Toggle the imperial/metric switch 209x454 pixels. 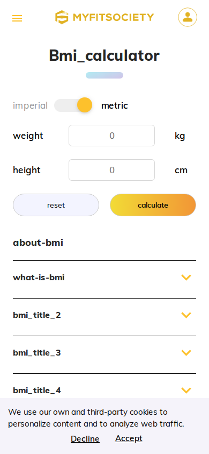(x=73, y=105)
